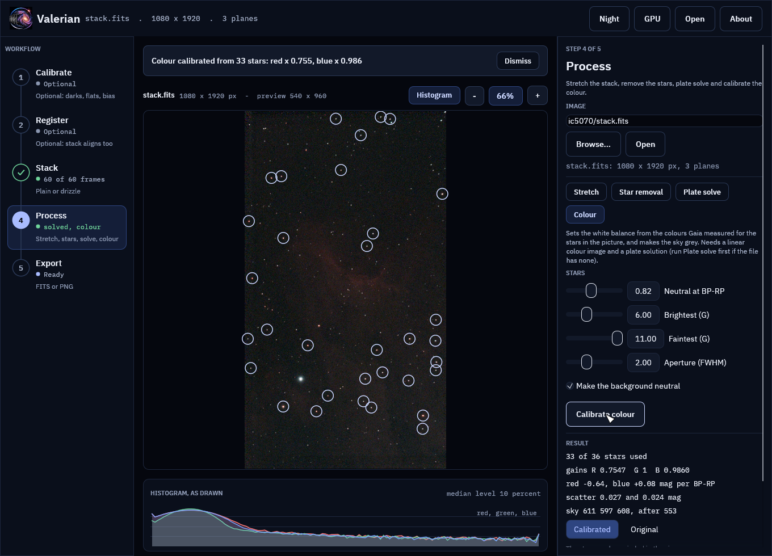
Task: Dismiss the colour calibrated notification
Action: point(518,61)
